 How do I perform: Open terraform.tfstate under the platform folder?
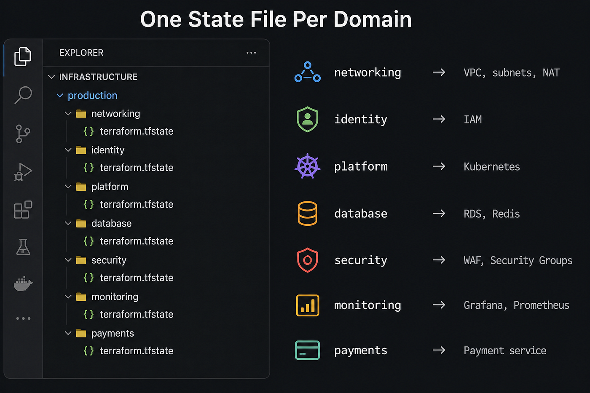(x=137, y=204)
